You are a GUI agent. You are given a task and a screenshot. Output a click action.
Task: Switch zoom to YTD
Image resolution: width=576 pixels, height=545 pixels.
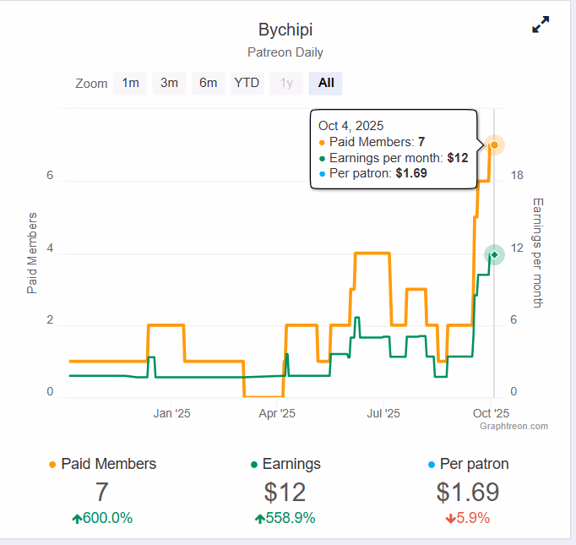point(247,83)
